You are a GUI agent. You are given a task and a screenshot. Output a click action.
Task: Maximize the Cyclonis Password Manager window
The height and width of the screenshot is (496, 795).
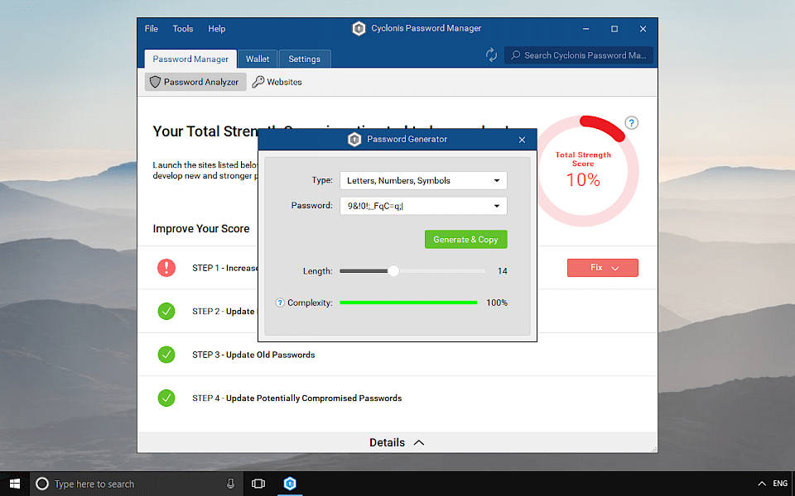tap(614, 29)
